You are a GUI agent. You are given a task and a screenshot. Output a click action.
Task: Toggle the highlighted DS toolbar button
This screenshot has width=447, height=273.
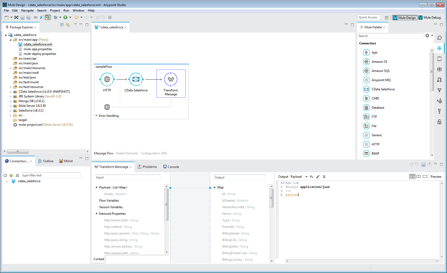[48, 17]
